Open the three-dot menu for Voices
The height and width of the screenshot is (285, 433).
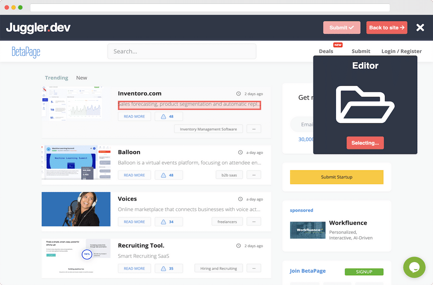tap(254, 222)
